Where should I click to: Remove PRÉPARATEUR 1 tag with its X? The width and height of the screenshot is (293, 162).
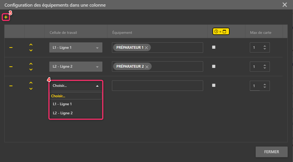point(146,48)
